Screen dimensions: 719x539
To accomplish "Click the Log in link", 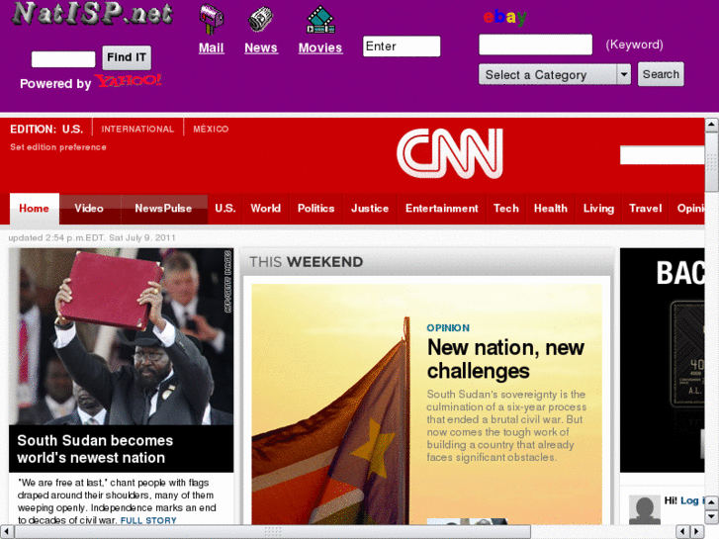I will [692, 500].
